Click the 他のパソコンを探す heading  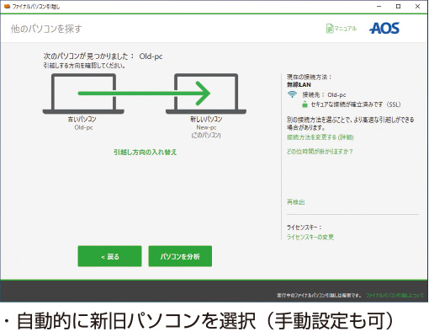click(46, 29)
